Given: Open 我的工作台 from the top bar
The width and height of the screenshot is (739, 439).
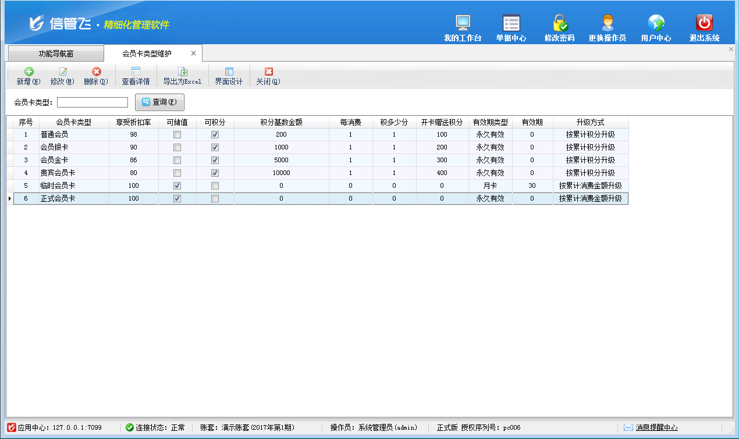Looking at the screenshot, I should point(463,23).
